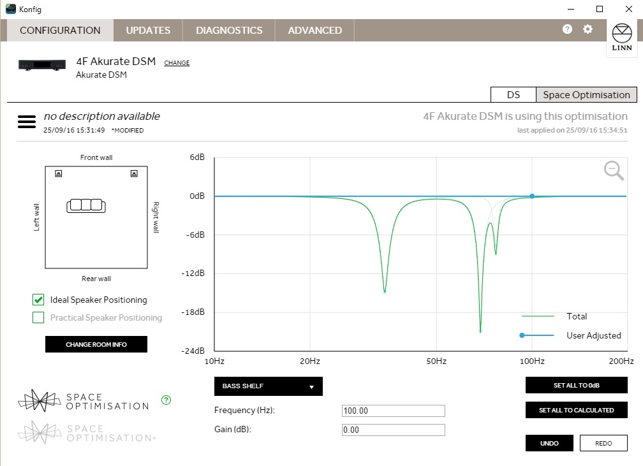Expand the Bass Shelf filter dropdown

[268, 386]
